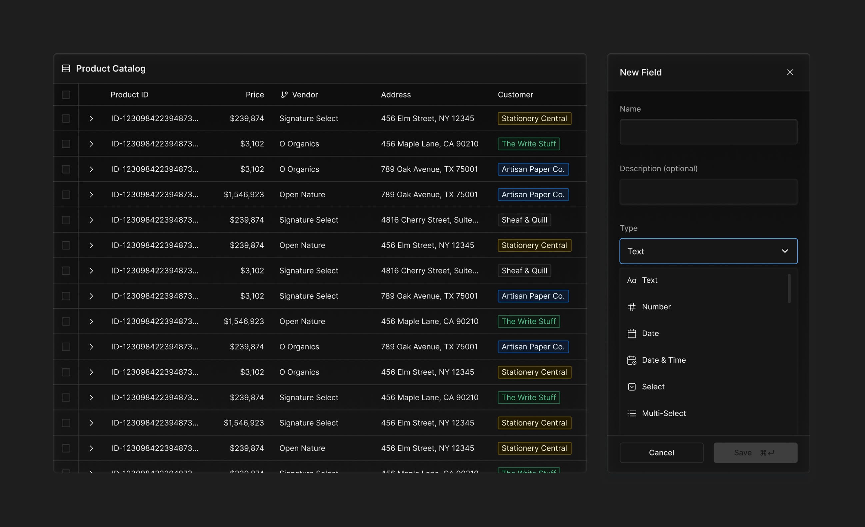
Task: Click the Save button in the New Field panel
Action: (x=755, y=452)
